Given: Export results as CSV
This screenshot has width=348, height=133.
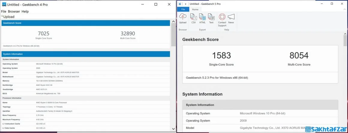Looking at the screenshot, I should (x=193, y=19).
